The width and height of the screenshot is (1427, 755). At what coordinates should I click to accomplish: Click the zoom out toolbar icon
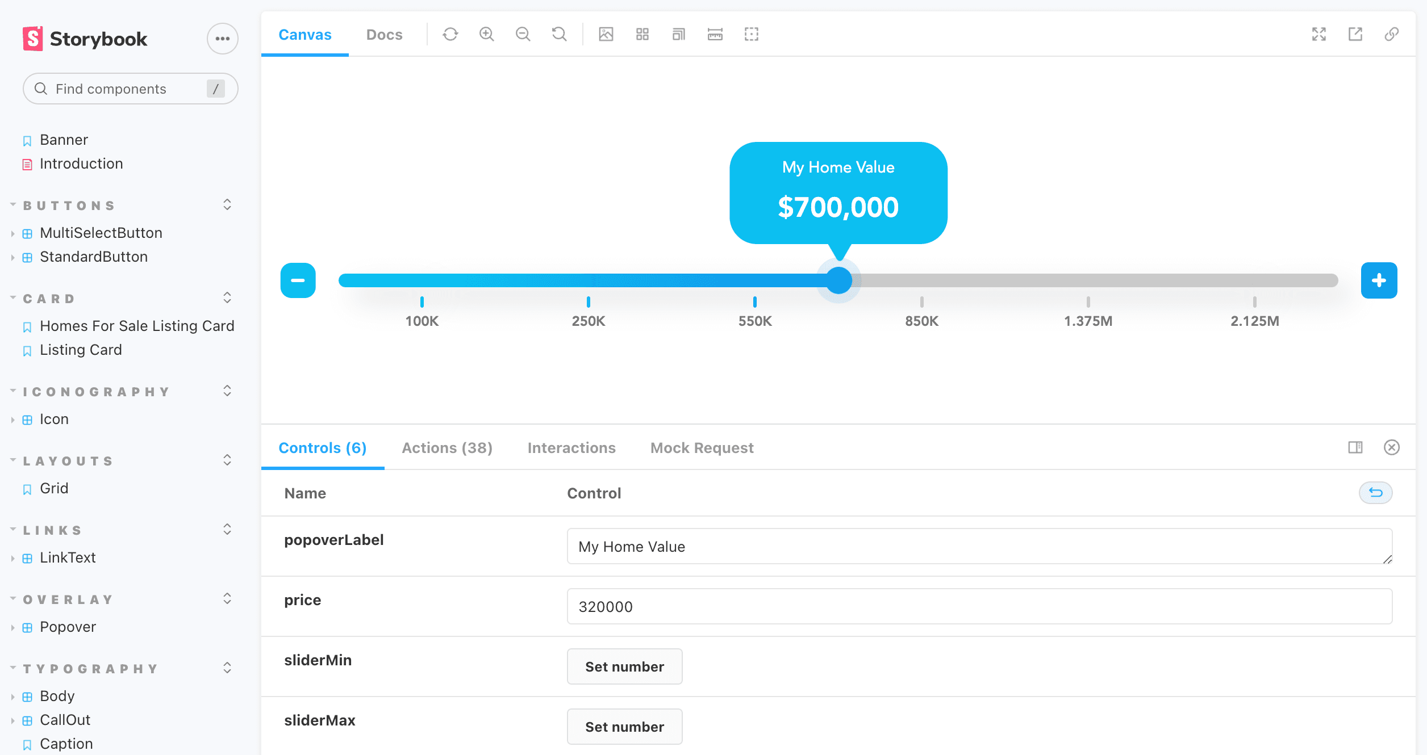[523, 35]
